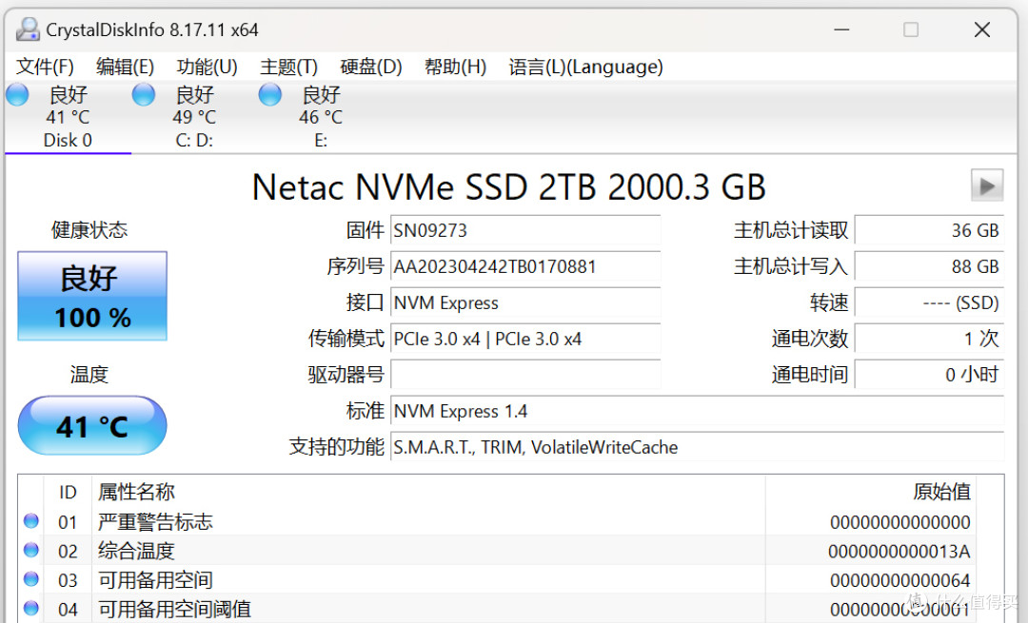Click the 良好 100 % health status button

pos(92,296)
